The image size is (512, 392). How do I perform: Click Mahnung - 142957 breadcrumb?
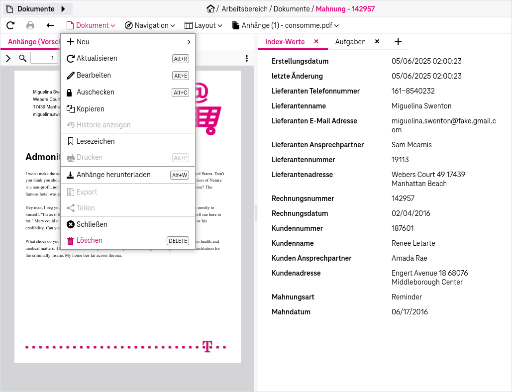pyautogui.click(x=345, y=9)
